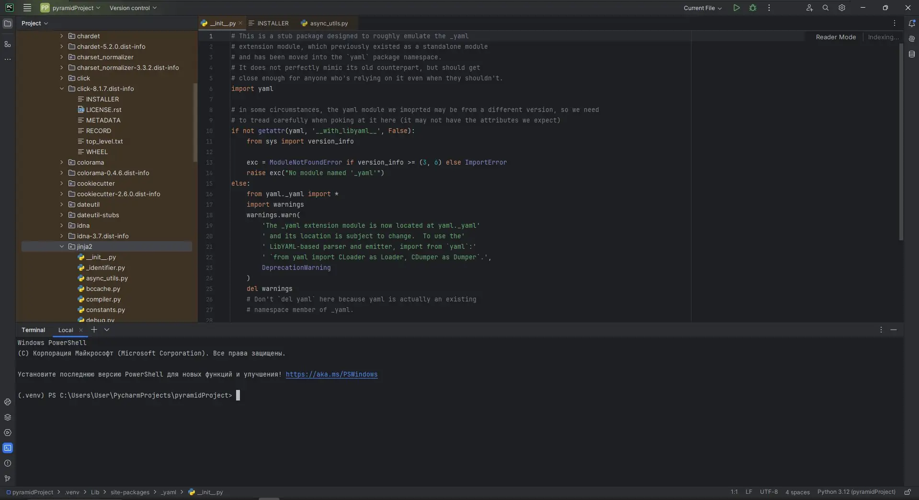Open the Services tool window
The height and width of the screenshot is (500, 919).
click(8, 433)
